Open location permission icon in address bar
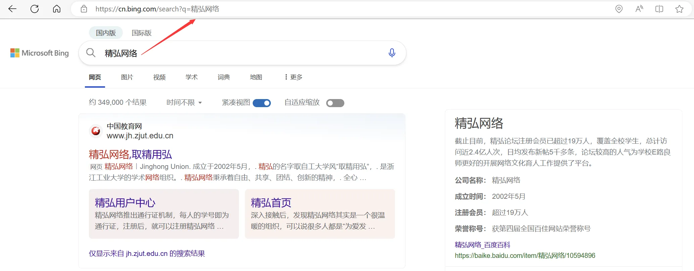This screenshot has height=271, width=694. (619, 9)
